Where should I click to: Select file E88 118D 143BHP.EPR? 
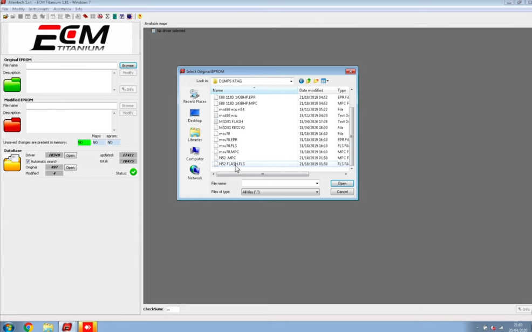point(237,97)
